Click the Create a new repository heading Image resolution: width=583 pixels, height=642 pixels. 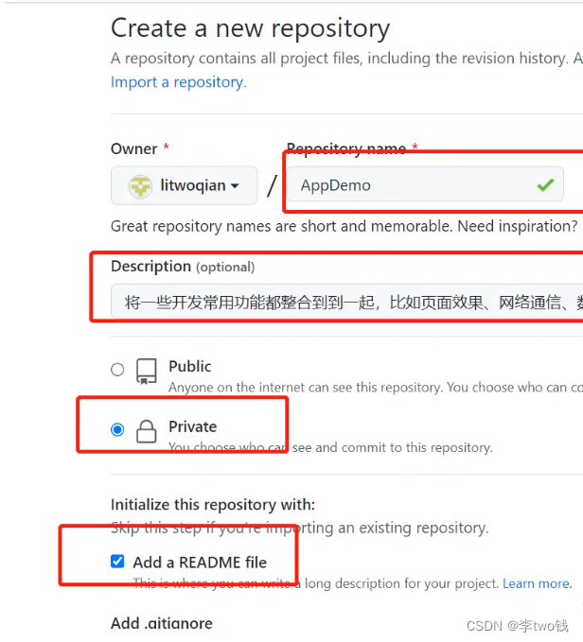pyautogui.click(x=250, y=28)
